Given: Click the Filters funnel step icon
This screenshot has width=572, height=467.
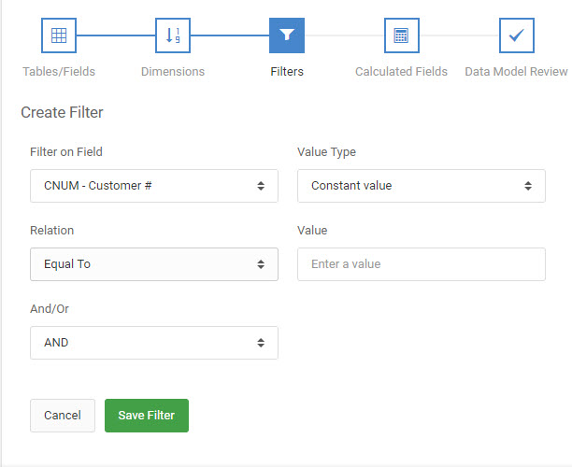Looking at the screenshot, I should pos(287,35).
